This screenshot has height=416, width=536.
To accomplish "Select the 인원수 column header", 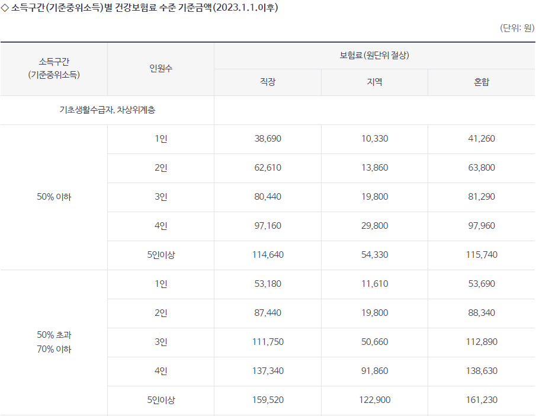I will pos(160,69).
